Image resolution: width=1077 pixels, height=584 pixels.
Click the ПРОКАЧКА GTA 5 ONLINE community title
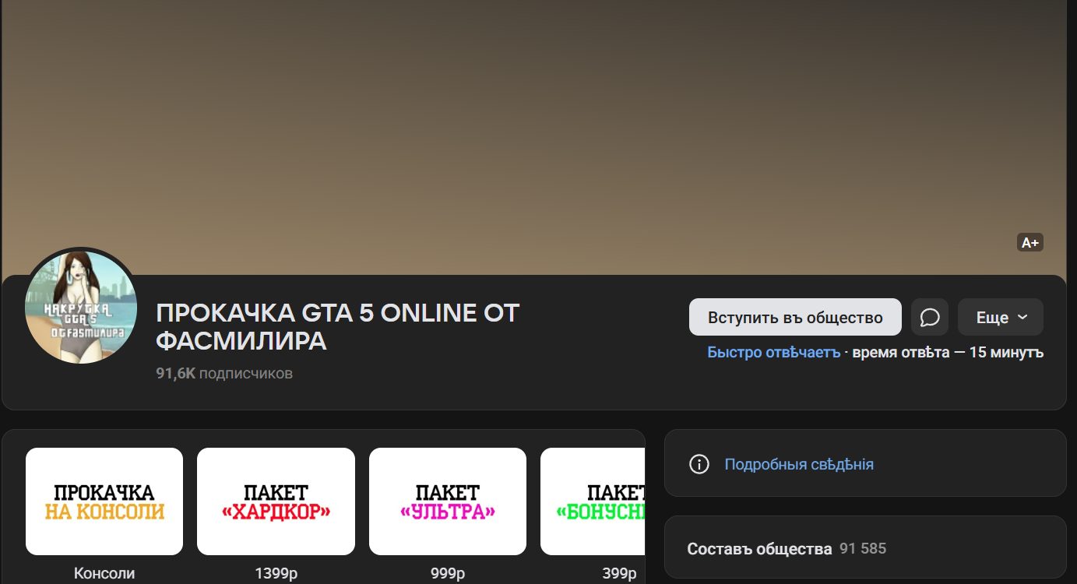click(337, 327)
